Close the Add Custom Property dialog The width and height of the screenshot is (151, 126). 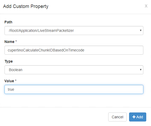146,6
